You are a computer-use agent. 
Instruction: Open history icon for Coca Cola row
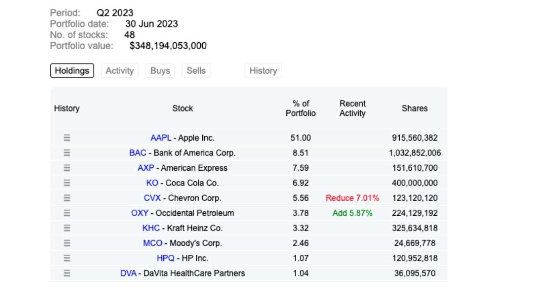(67, 183)
